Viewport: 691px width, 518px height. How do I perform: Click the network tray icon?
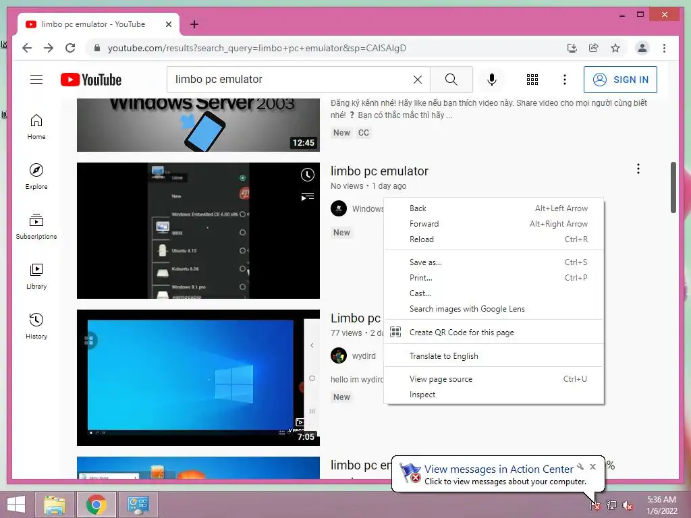tap(611, 505)
